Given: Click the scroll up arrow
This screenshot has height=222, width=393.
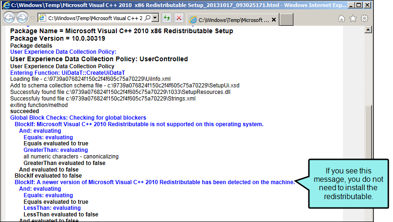Looking at the screenshot, I should (368, 30).
